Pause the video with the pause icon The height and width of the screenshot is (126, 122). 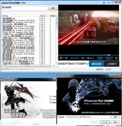click(61, 58)
